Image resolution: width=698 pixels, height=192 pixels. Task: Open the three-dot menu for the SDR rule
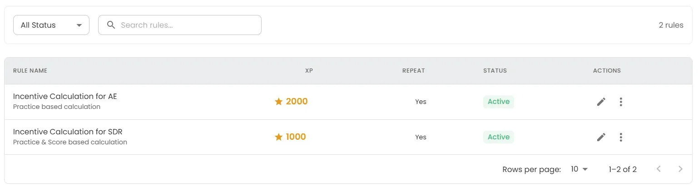tap(621, 137)
